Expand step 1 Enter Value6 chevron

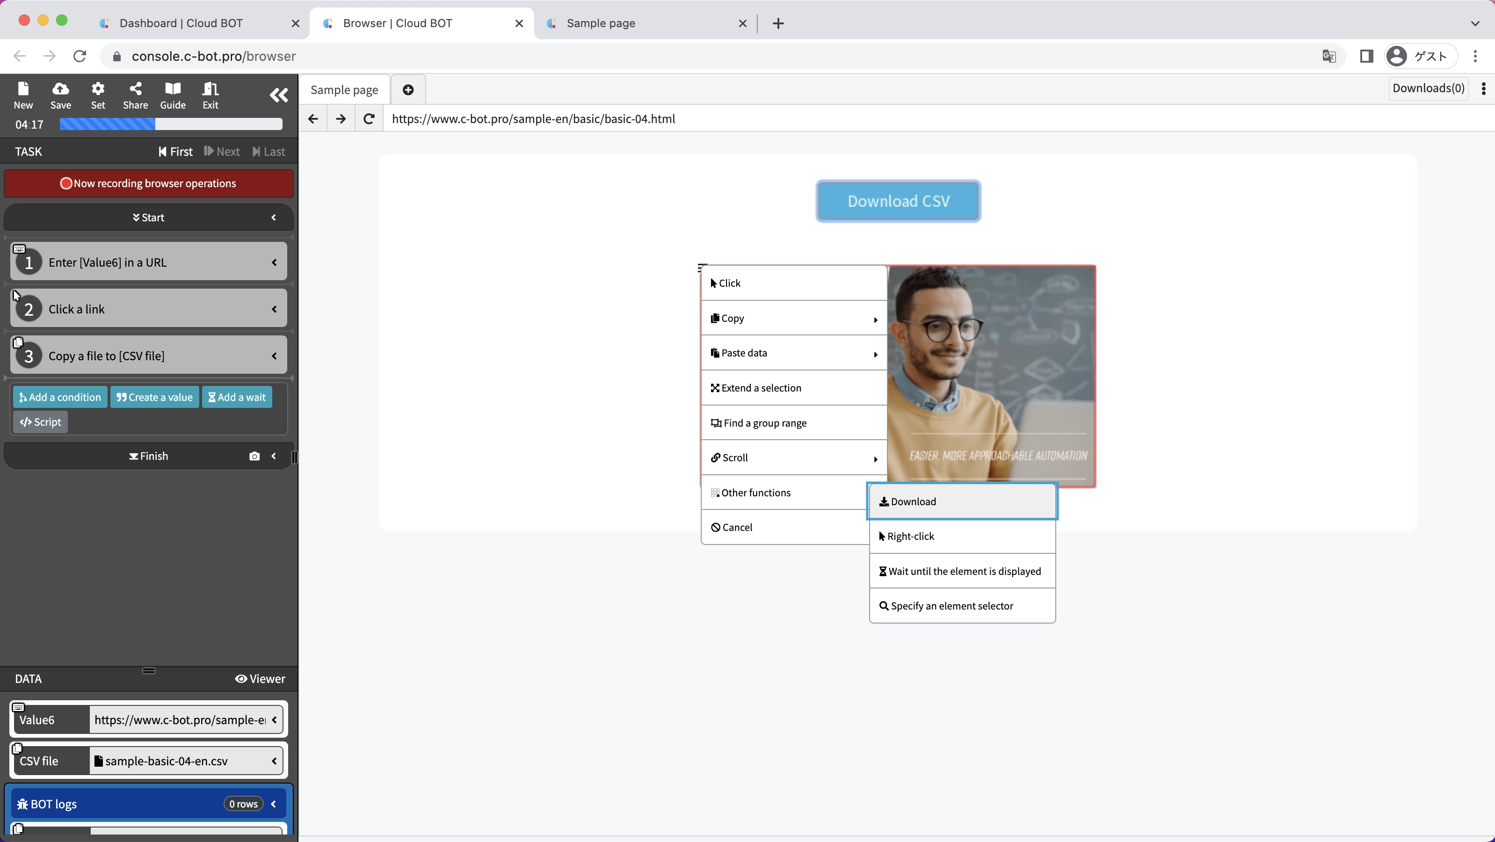pyautogui.click(x=275, y=262)
